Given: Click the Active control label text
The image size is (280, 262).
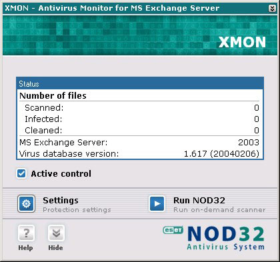Looking at the screenshot, I should pyautogui.click(x=61, y=174).
